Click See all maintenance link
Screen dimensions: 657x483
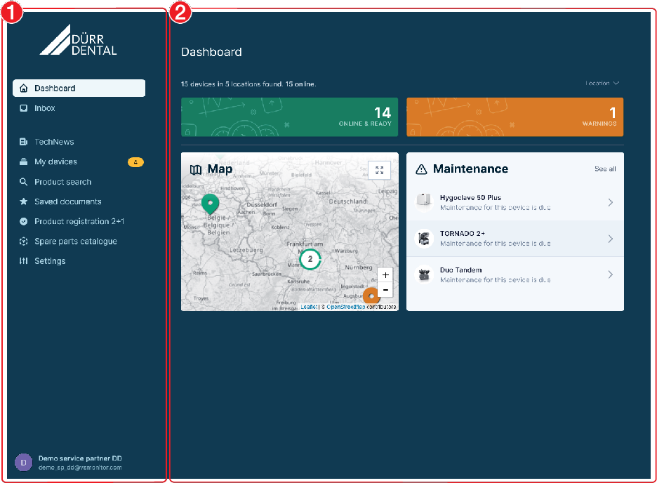605,169
